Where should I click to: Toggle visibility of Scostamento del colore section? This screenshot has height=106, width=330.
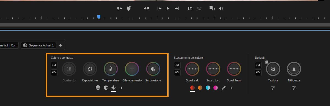pos(177,65)
